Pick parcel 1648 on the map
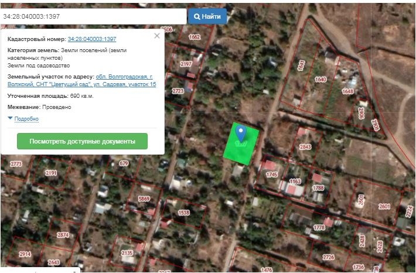This screenshot has width=416, height=273. (347, 91)
